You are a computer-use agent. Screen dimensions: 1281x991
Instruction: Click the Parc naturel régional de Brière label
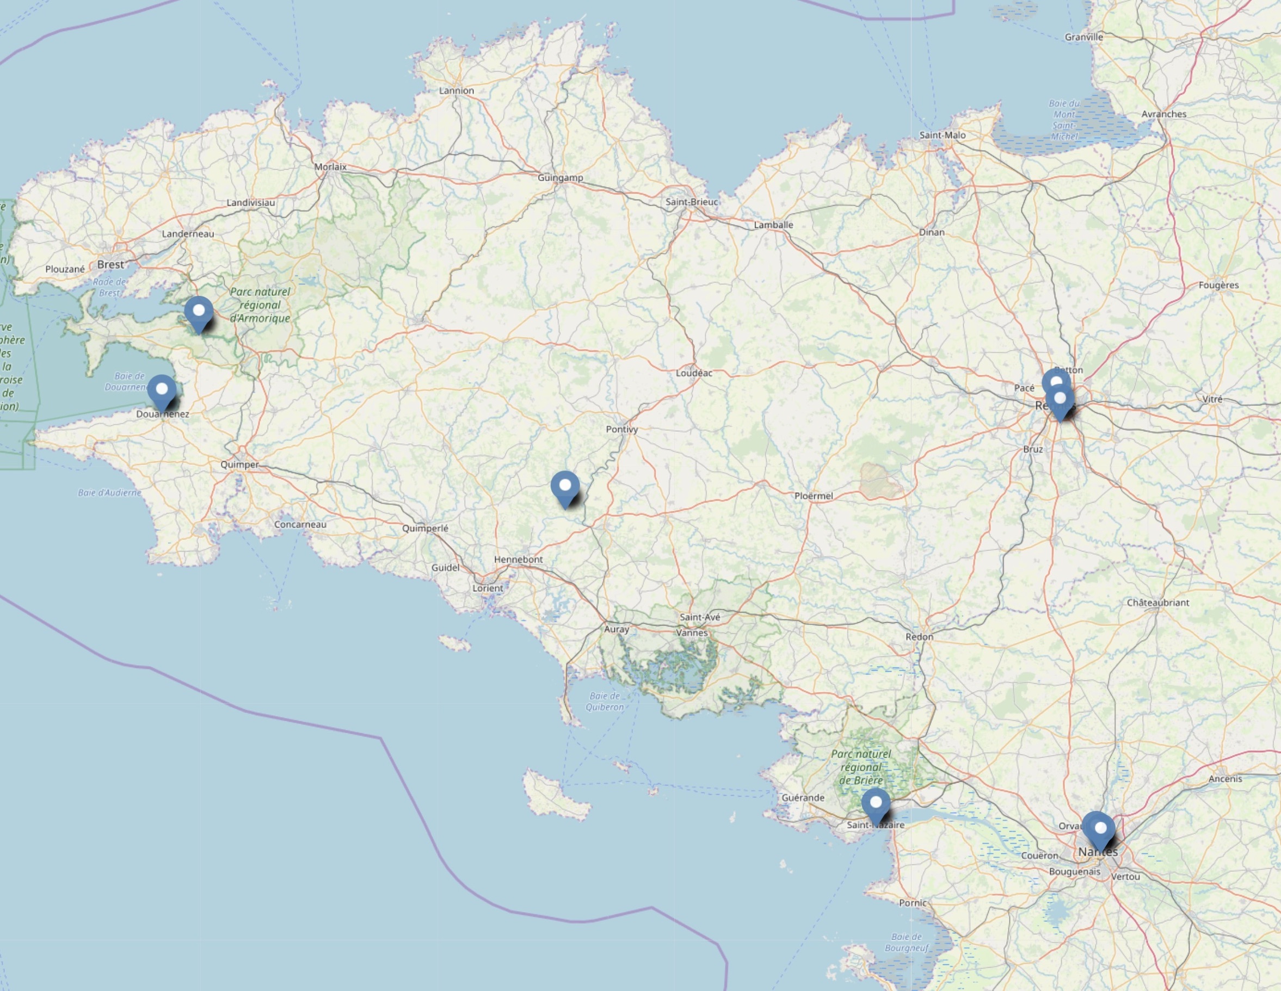(860, 767)
